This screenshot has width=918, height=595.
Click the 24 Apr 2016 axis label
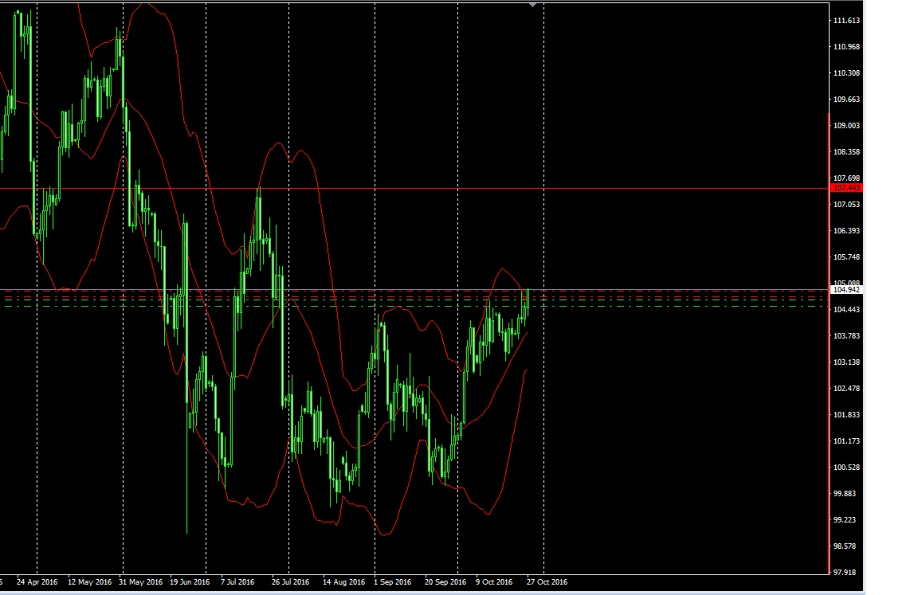click(x=37, y=581)
